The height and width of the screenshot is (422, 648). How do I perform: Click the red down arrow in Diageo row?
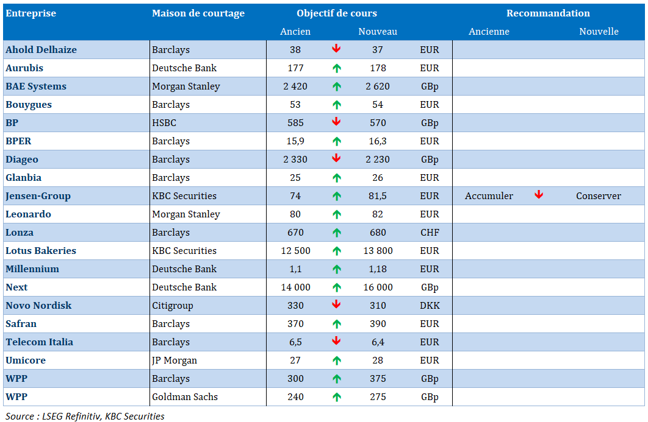tap(336, 158)
